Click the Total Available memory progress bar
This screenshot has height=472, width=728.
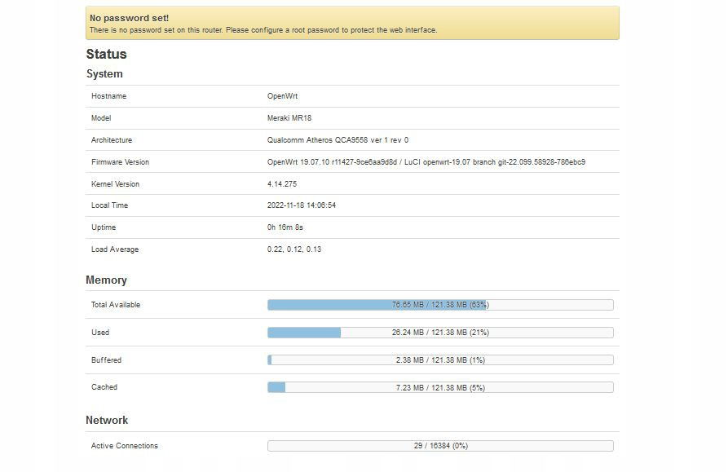(x=440, y=305)
